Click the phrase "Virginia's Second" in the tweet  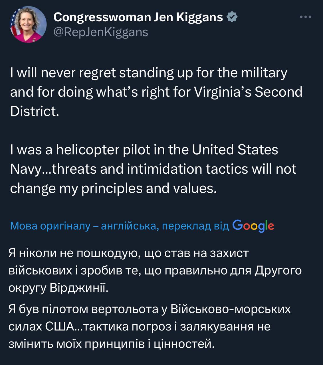[248, 92]
